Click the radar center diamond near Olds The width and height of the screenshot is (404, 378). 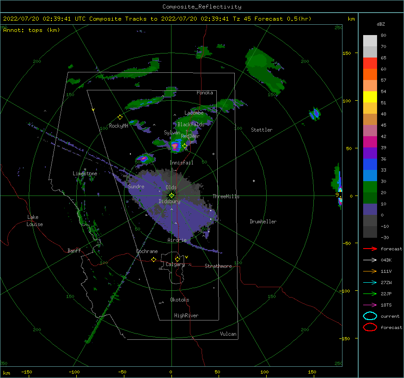(x=171, y=196)
